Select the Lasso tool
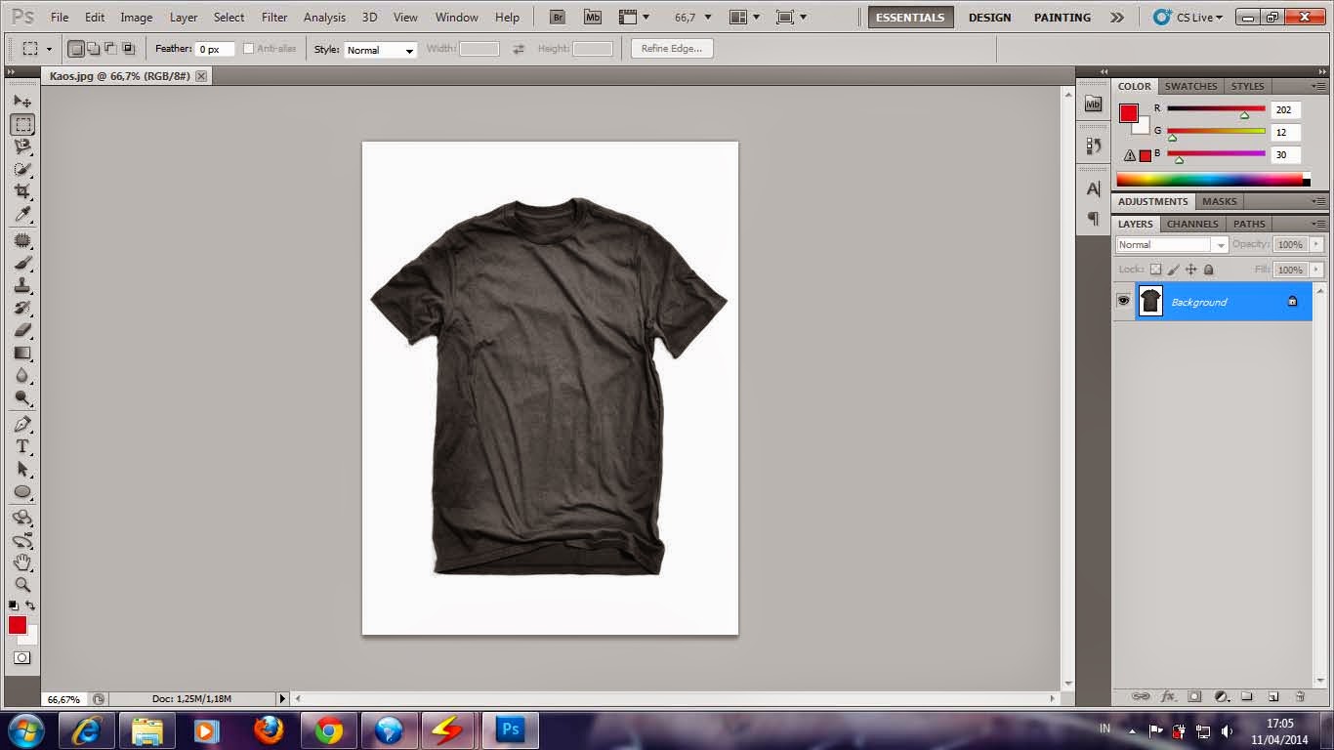This screenshot has width=1334, height=750. coord(22,146)
